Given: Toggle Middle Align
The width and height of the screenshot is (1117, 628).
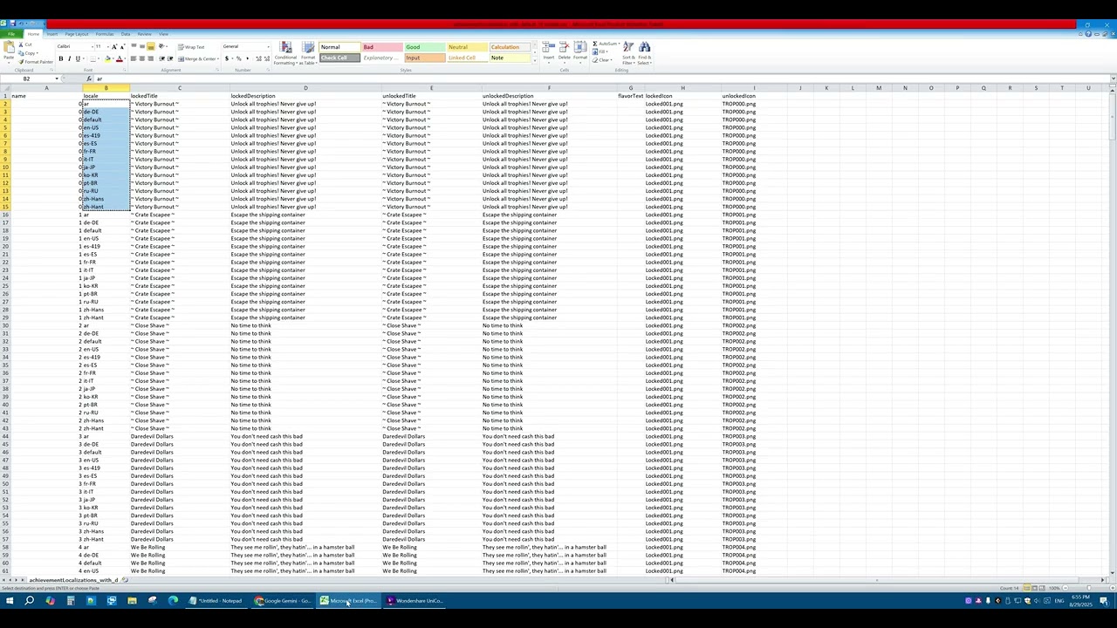Looking at the screenshot, I should [x=142, y=46].
